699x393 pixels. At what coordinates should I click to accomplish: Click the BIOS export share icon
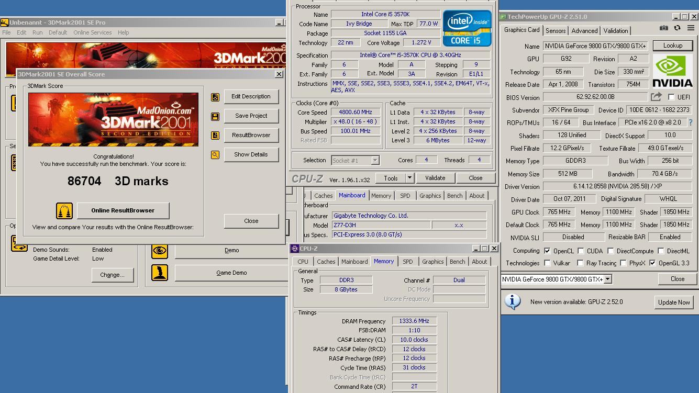(x=656, y=97)
